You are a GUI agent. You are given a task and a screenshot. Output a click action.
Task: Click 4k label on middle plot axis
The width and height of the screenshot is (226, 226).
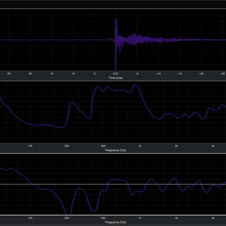213,146
